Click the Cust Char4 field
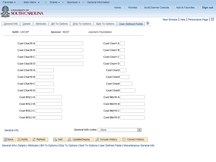 (125, 77)
